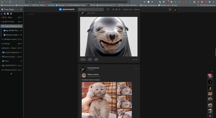Like the seal photo post
Viewport: 216px width, 118px height.
(83, 60)
